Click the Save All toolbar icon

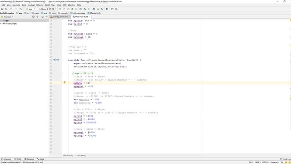[x=2, y=9]
